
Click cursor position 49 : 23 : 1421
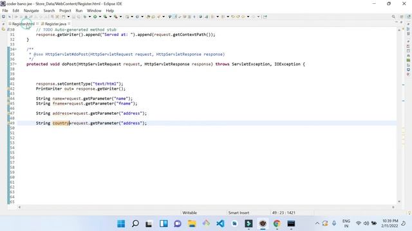pyautogui.click(x=284, y=212)
